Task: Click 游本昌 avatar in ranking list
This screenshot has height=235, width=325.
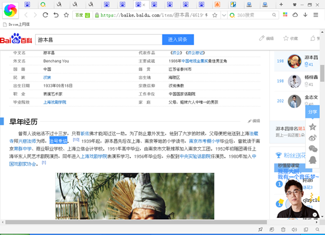Action: (294, 61)
